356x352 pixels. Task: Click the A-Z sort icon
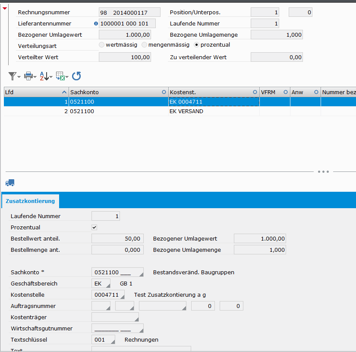click(x=44, y=76)
